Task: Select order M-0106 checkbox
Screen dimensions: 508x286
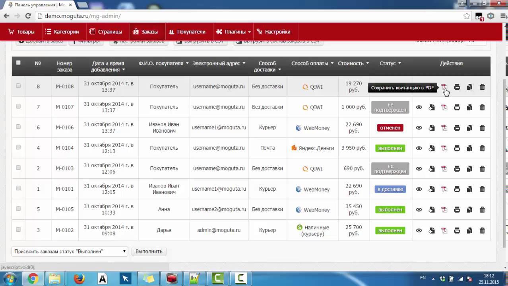Action: point(18,127)
